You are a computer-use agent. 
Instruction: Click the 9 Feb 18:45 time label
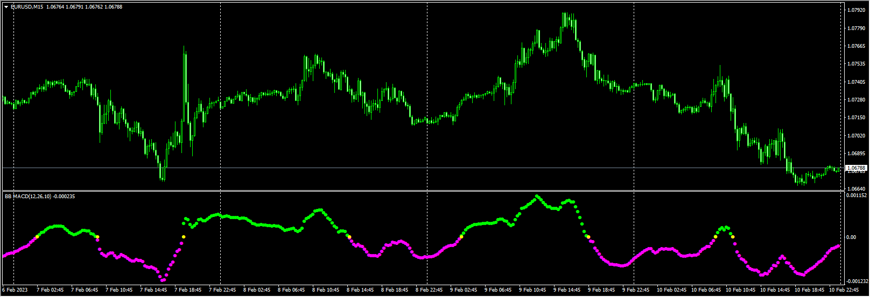tap(601, 290)
